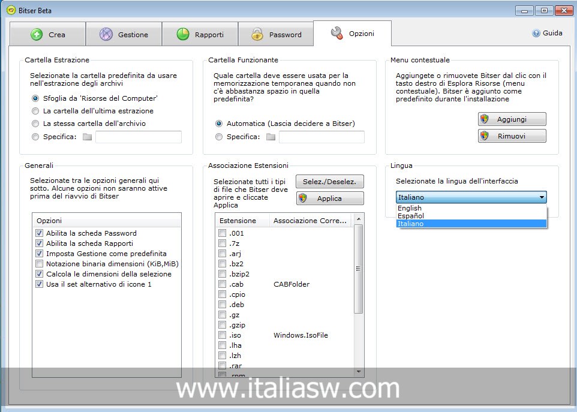Screen dimensions: 577x412
Task: Click the purple globe Gestione icon
Action: point(106,35)
